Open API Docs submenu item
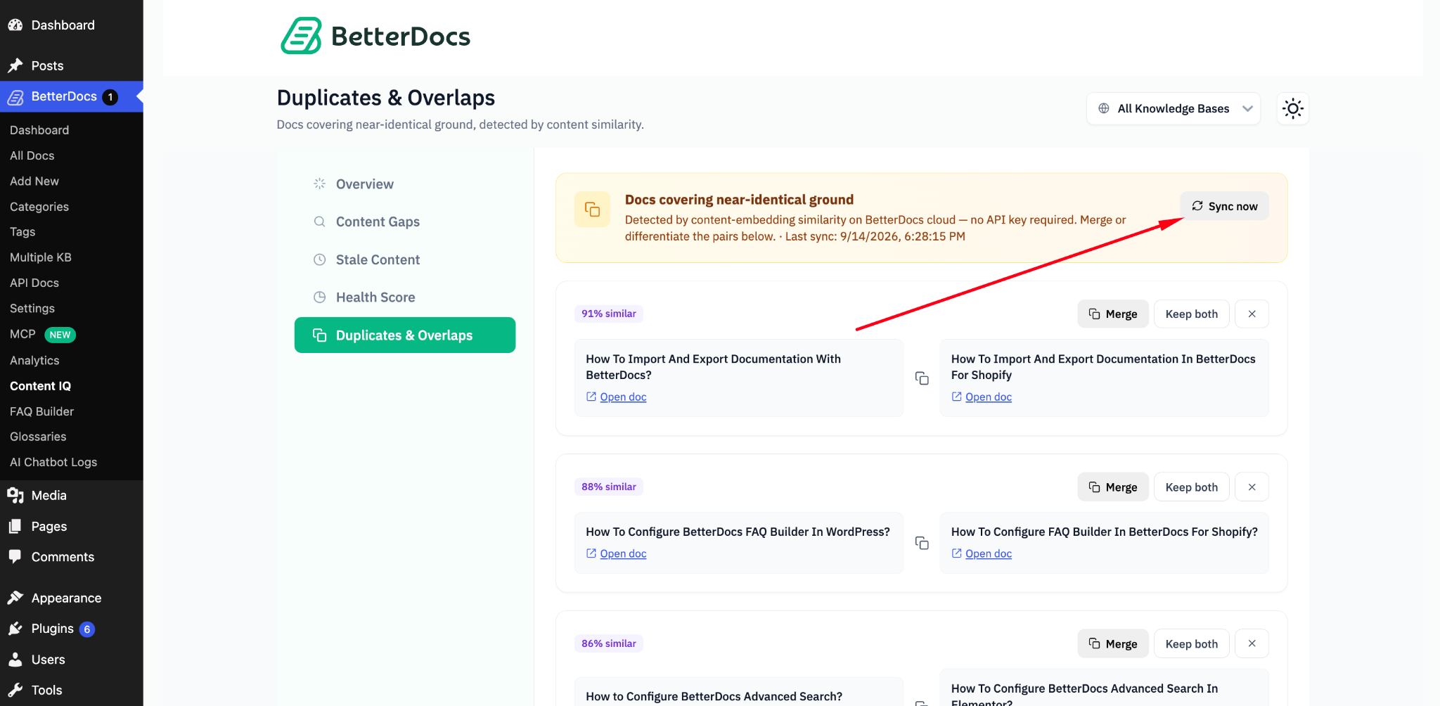The image size is (1440, 706). (34, 283)
